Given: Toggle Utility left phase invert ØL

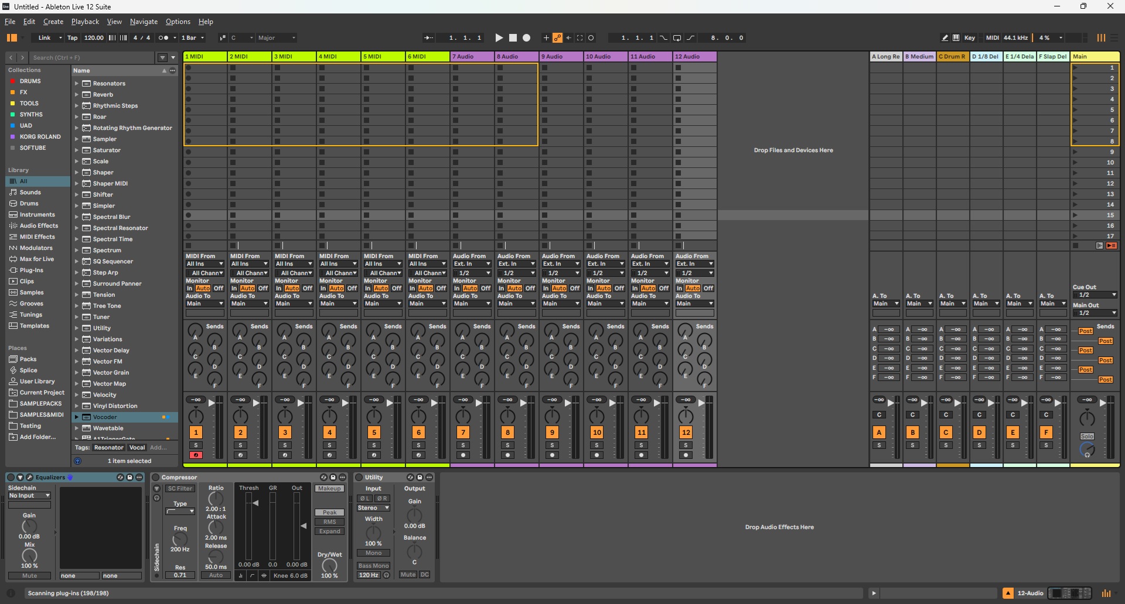Looking at the screenshot, I should [364, 498].
